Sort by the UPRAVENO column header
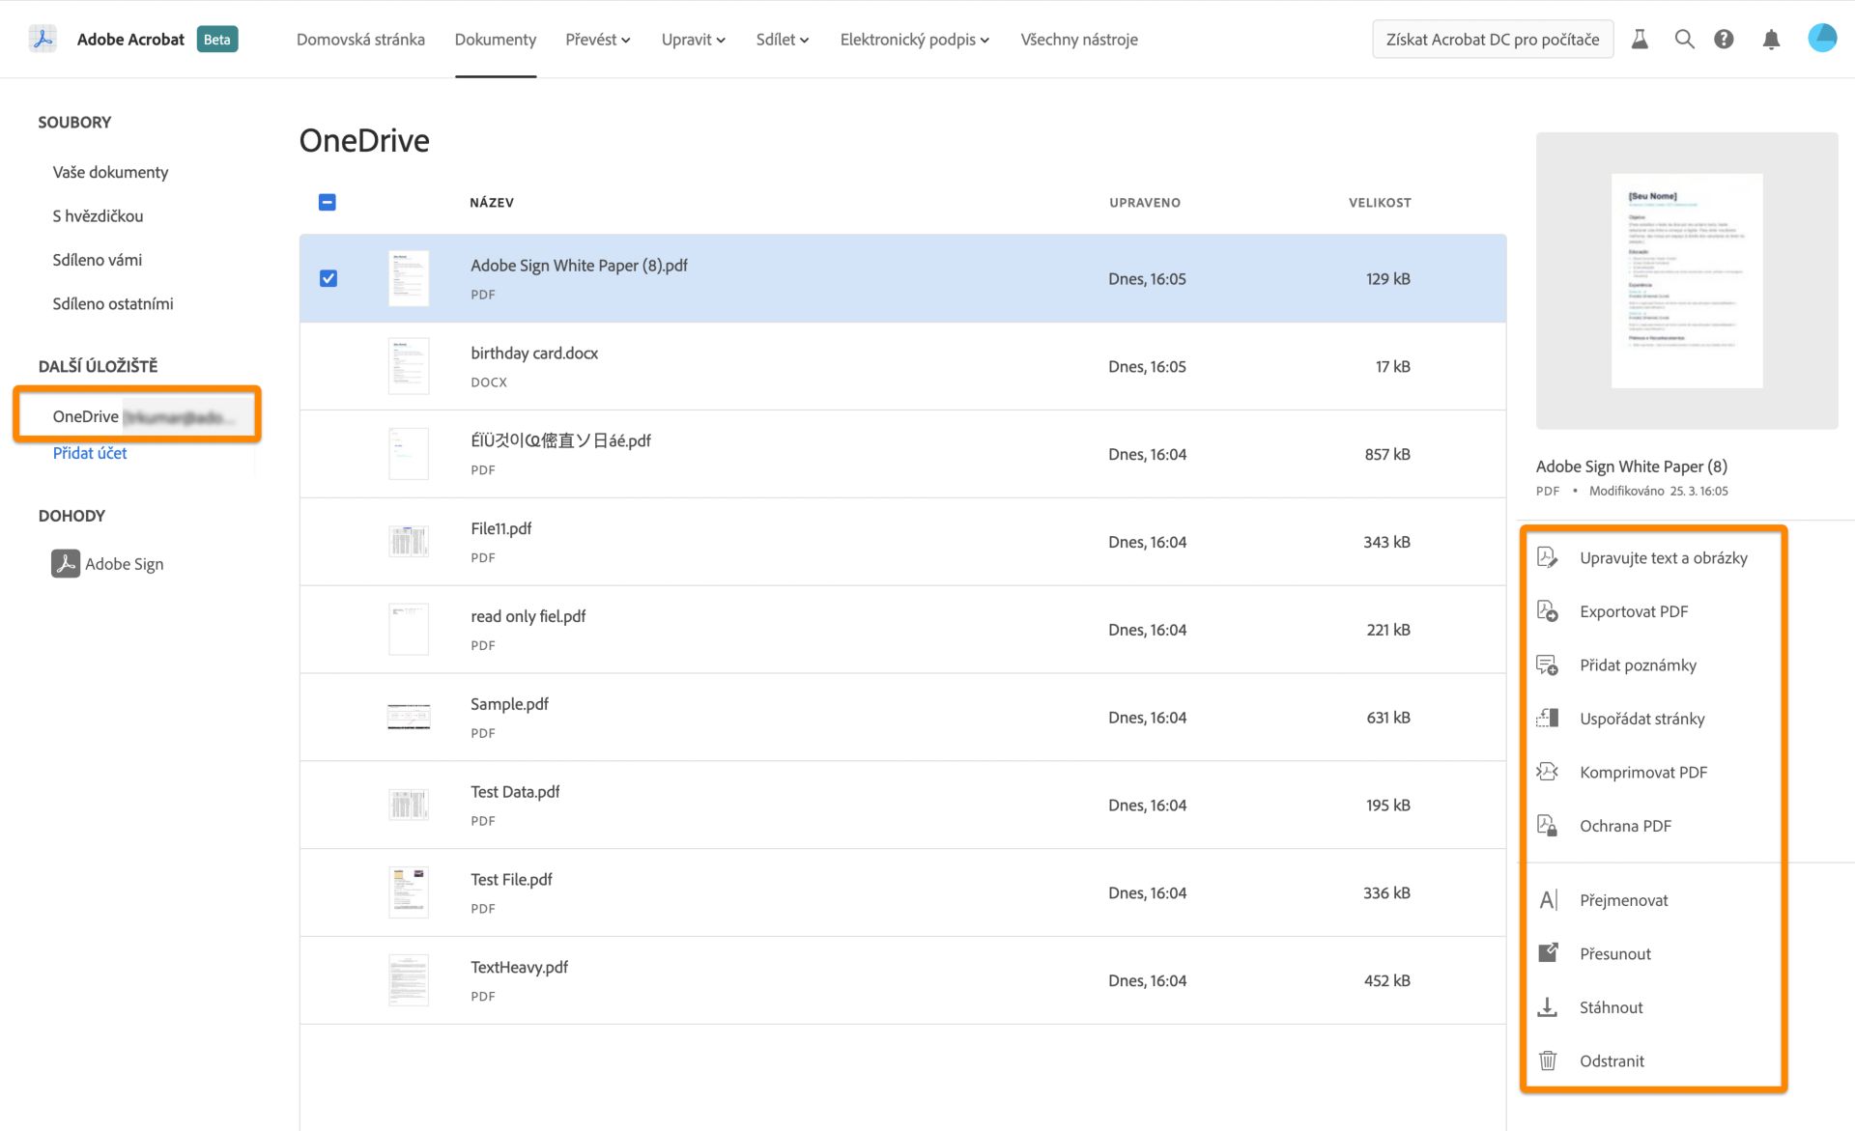The height and width of the screenshot is (1131, 1855). (1145, 203)
